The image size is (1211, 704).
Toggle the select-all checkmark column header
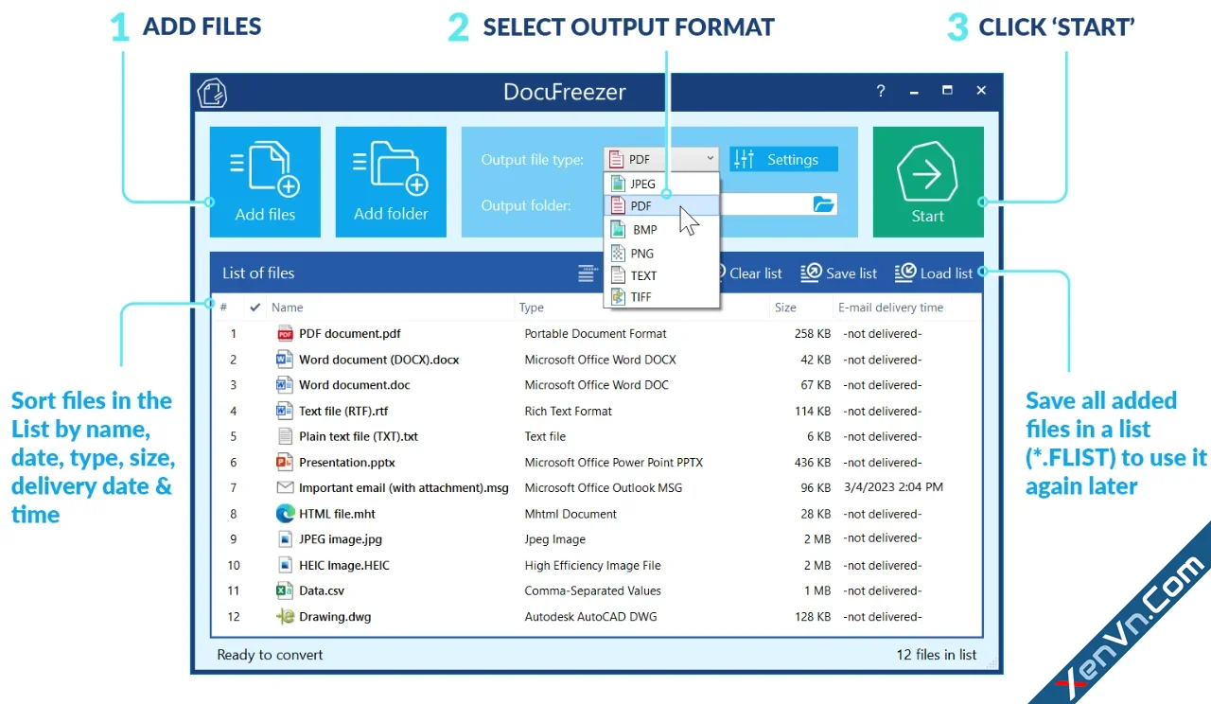(x=254, y=308)
